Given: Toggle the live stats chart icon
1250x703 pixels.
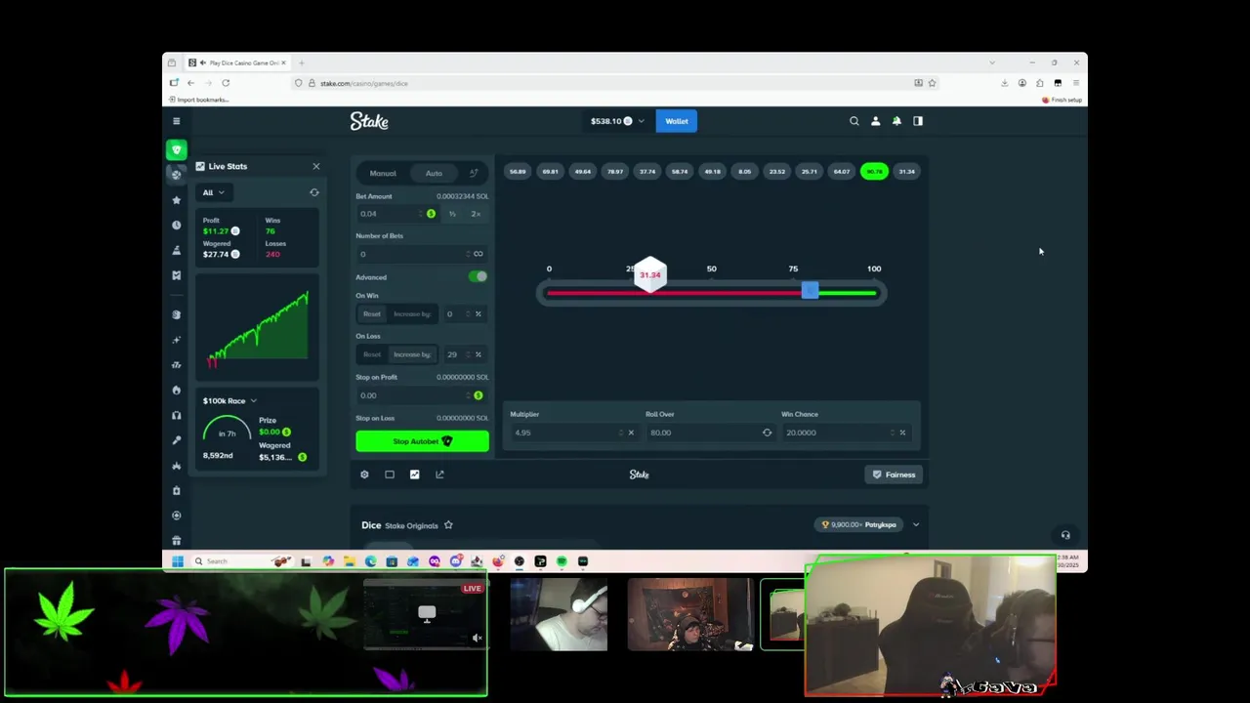Looking at the screenshot, I should 414,475.
